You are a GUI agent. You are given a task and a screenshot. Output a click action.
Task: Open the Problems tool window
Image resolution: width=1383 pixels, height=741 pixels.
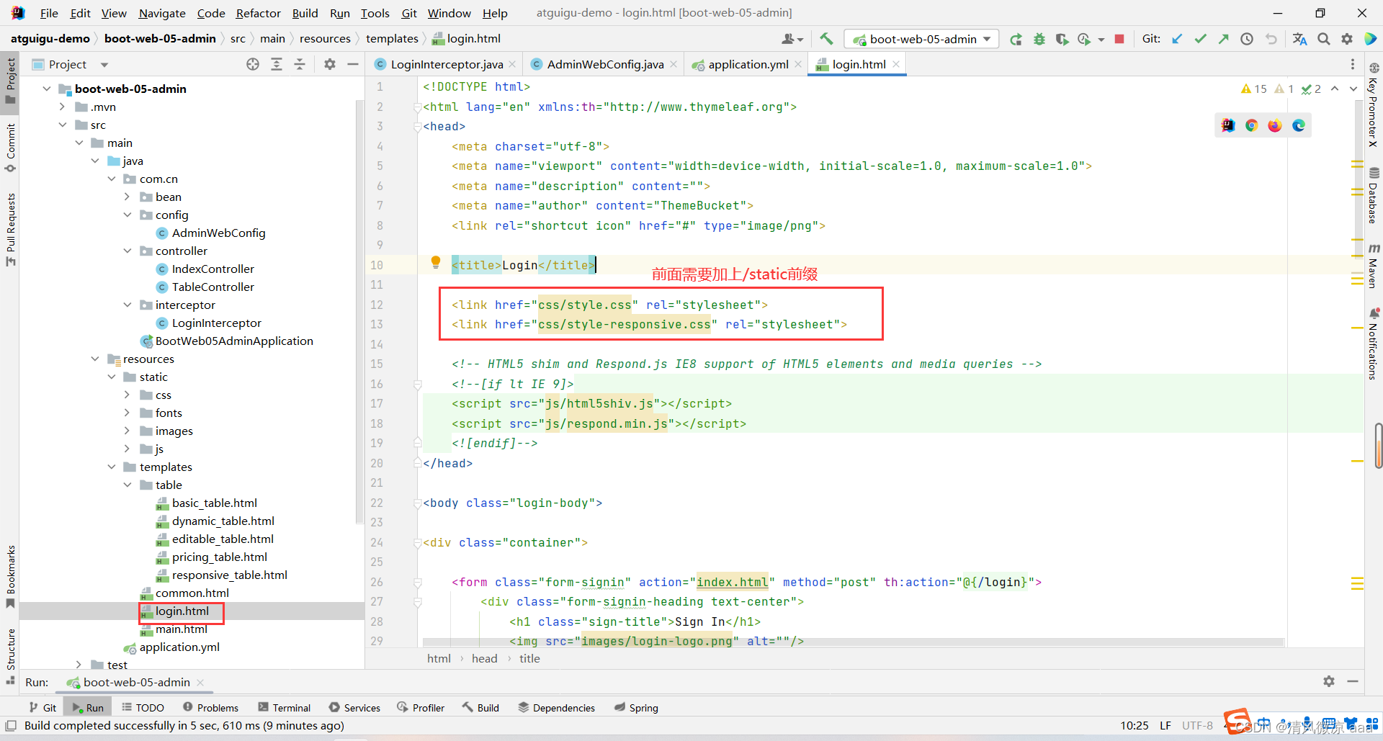point(210,707)
